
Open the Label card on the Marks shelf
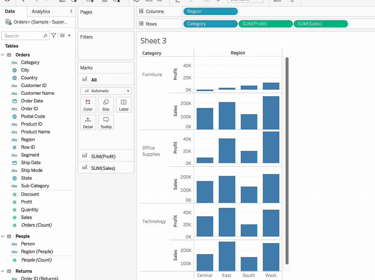tap(123, 104)
